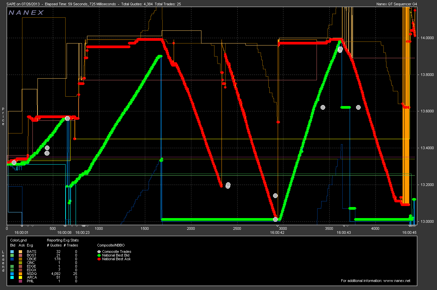Click the 16:00:45 time label

(409, 232)
